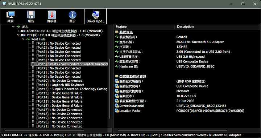Click the Microsoft driver provider value
The image size is (261, 138).
[183, 91]
